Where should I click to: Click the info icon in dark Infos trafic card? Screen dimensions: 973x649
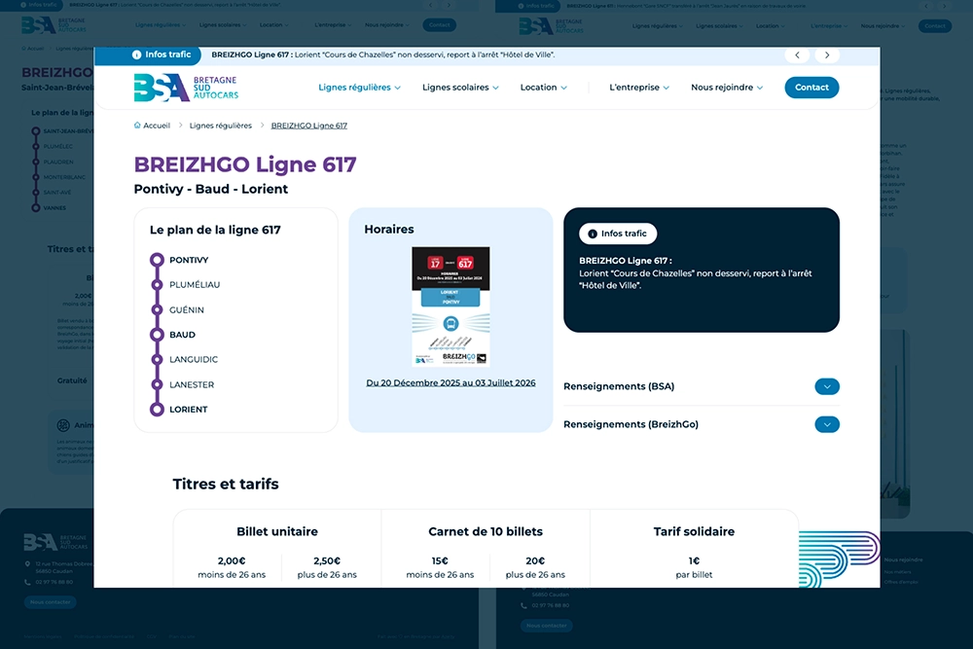(x=593, y=234)
